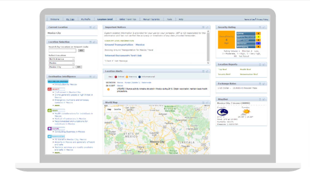Open the Mexico country dropdown
The height and width of the screenshot is (178, 310).
[61, 63]
